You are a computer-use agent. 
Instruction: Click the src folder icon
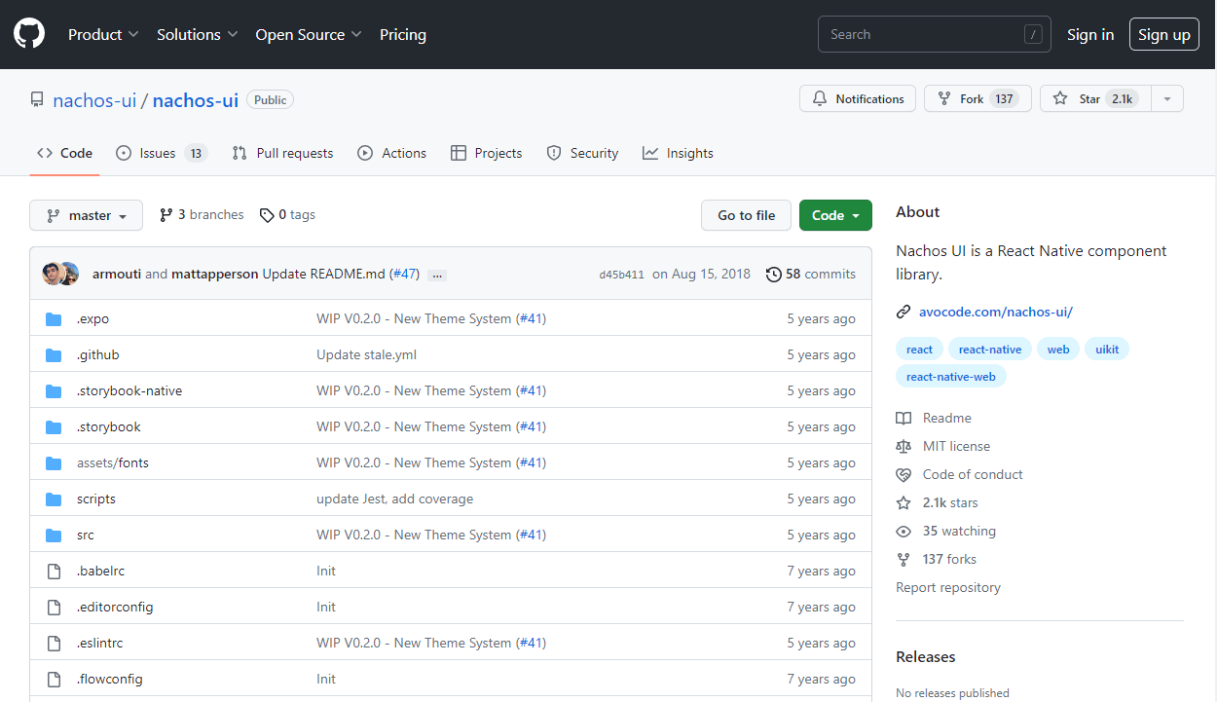click(54, 536)
